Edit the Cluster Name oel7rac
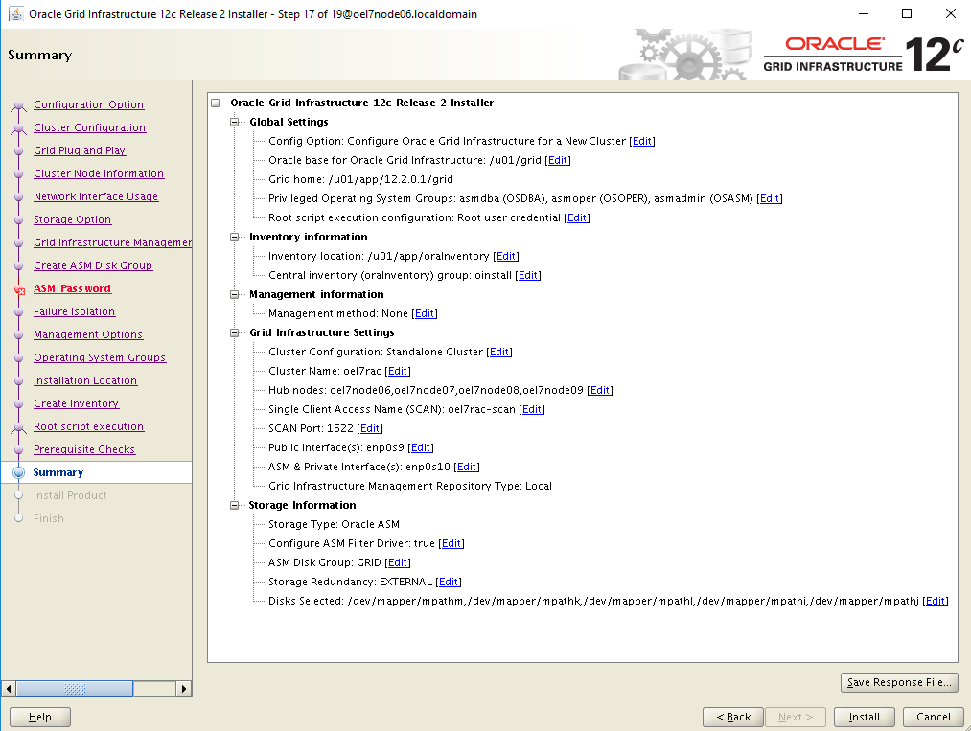This screenshot has height=731, width=971. click(398, 372)
